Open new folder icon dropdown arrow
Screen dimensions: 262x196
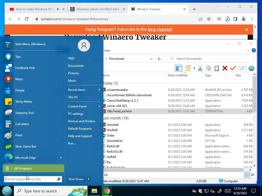(x=194, y=68)
